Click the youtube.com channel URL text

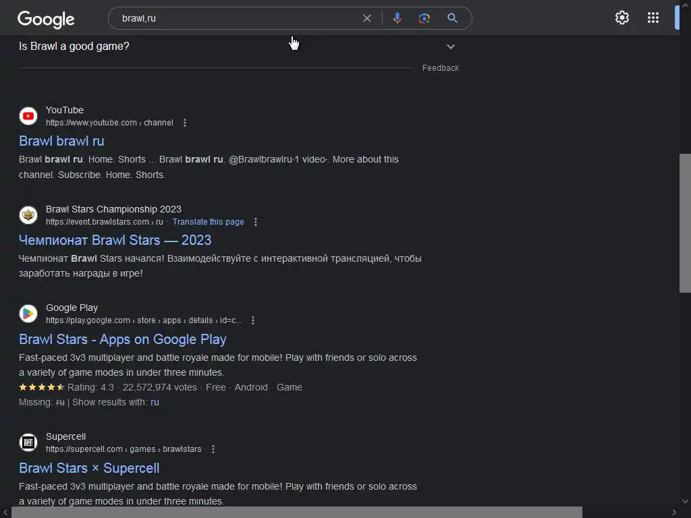click(109, 123)
